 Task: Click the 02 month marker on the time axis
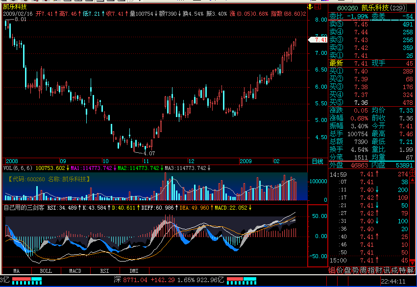click(x=276, y=161)
